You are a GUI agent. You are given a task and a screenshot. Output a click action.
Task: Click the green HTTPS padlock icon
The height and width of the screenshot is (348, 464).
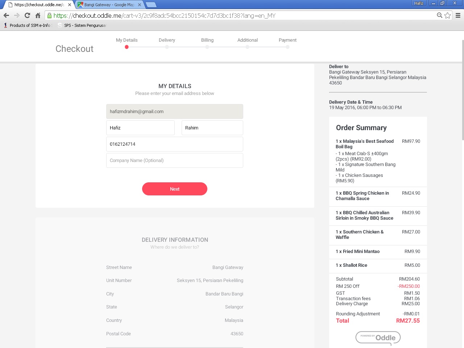pyautogui.click(x=50, y=16)
